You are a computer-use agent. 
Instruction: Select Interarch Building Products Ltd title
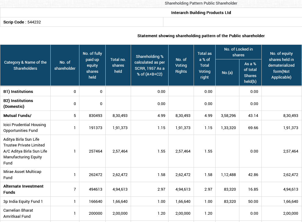point(201,13)
